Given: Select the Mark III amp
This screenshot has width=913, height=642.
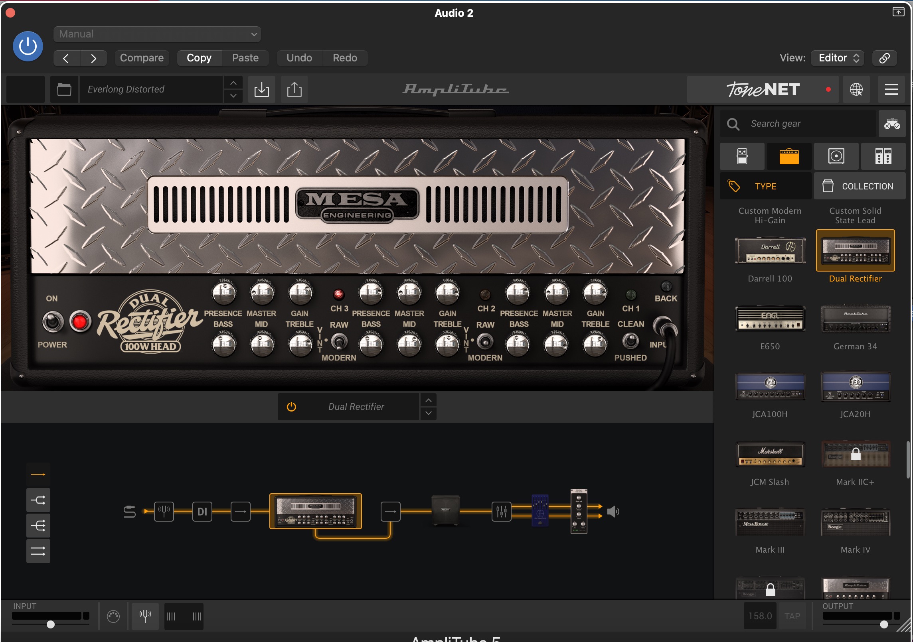Looking at the screenshot, I should tap(770, 522).
